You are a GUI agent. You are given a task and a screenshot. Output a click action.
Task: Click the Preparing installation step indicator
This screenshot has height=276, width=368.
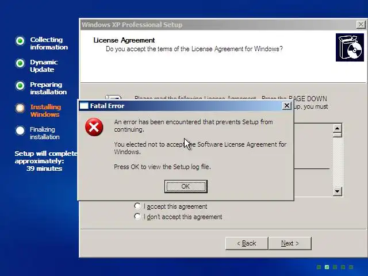[20, 86]
